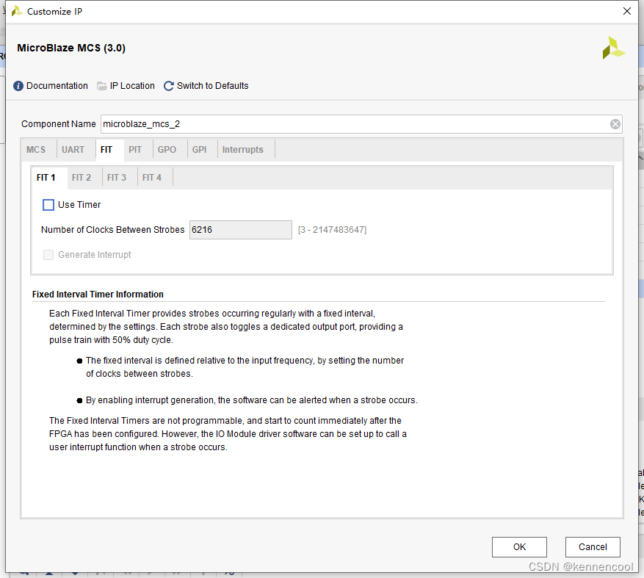Click the IP Location folder icon
The image size is (644, 578).
101,86
